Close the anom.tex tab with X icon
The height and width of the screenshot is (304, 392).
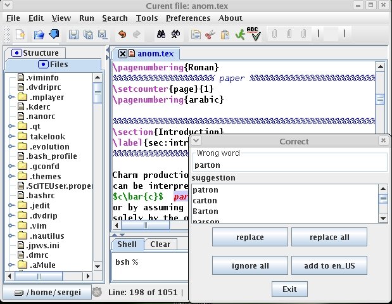pos(122,54)
